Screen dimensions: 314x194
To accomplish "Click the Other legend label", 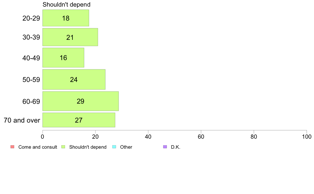I will coord(126,147).
